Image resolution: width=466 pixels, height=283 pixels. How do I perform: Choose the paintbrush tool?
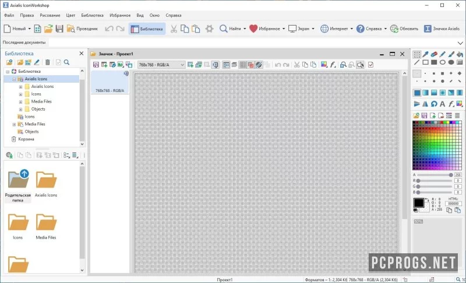pyautogui.click(x=451, y=54)
